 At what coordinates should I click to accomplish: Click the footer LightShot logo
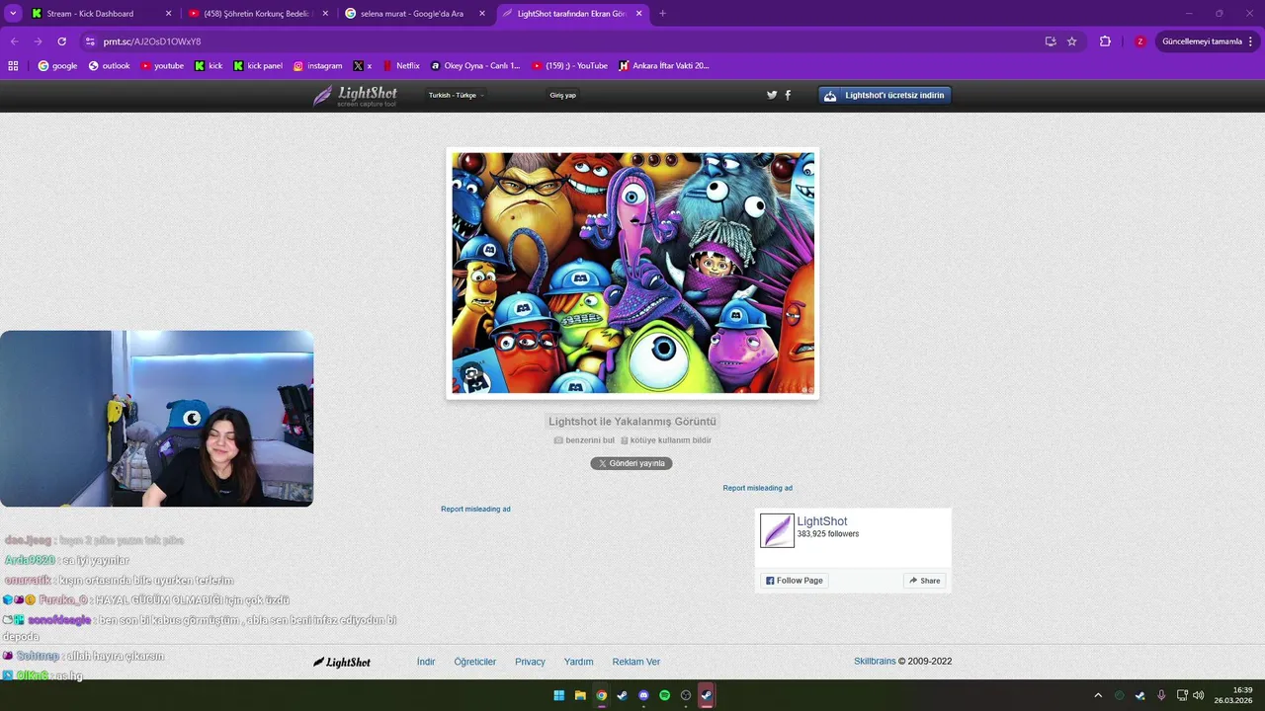pyautogui.click(x=342, y=662)
